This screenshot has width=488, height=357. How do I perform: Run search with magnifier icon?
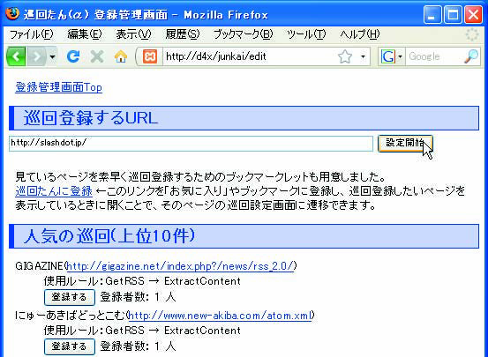(471, 56)
